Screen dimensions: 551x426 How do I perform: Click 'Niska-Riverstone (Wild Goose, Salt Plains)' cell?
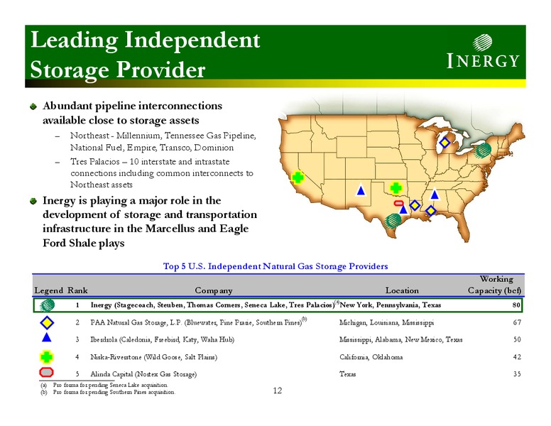154,357
